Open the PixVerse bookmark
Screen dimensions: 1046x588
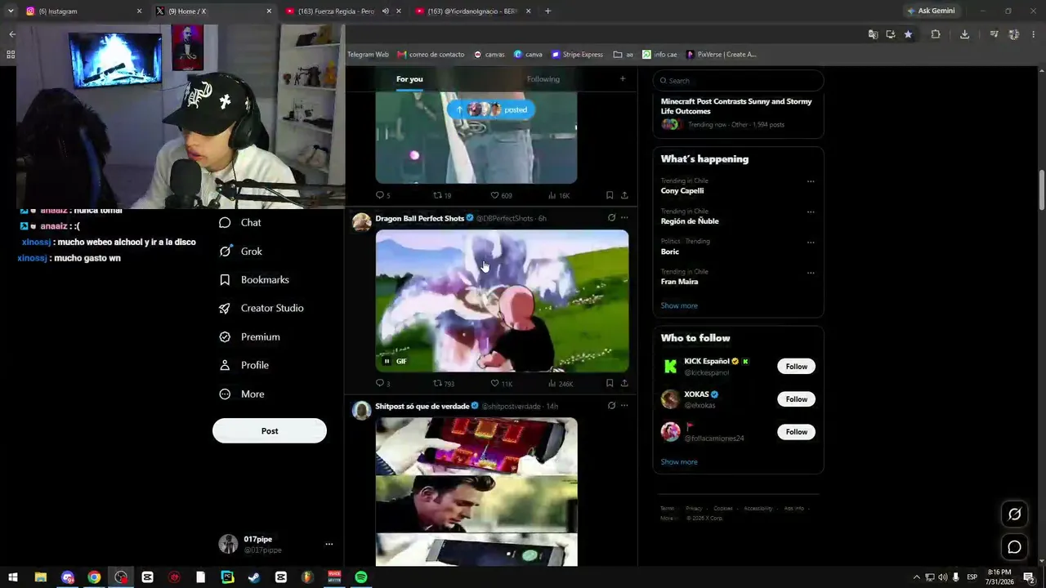coord(722,55)
